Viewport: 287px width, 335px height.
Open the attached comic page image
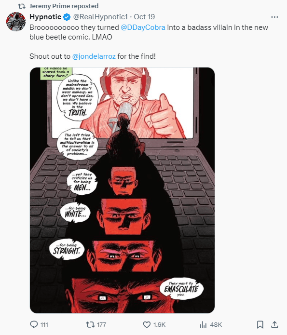tap(122, 190)
